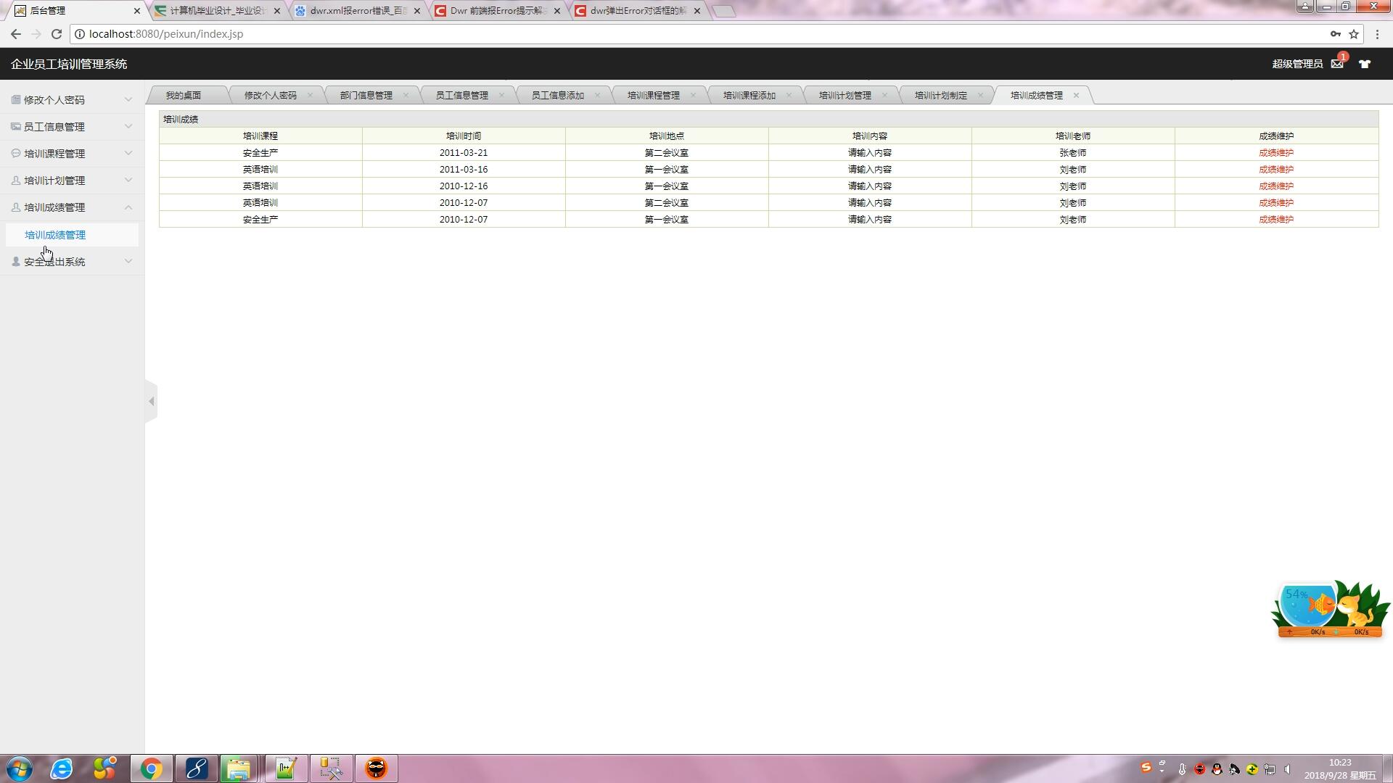The width and height of the screenshot is (1393, 783).
Task: Click 成绩维护 for 安全生产 2011-03-21
Action: click(x=1276, y=153)
